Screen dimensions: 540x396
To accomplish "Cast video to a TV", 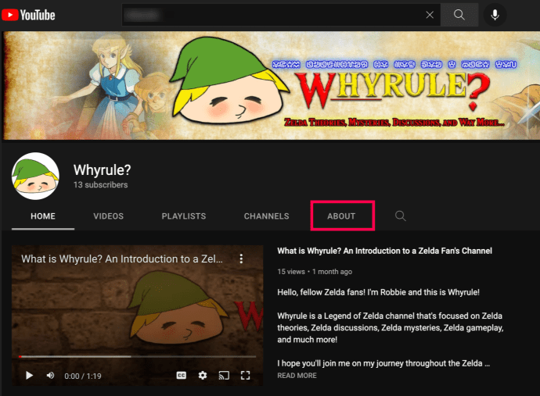I will pyautogui.click(x=224, y=376).
